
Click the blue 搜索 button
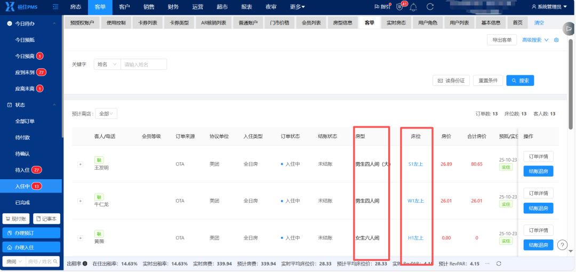[520, 81]
